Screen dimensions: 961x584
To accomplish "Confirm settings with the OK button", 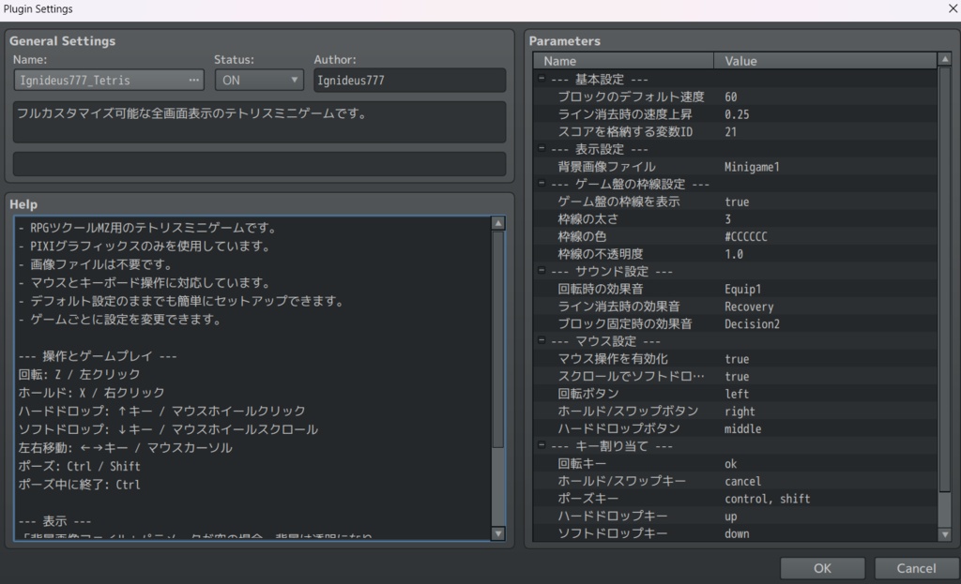I will pos(821,568).
